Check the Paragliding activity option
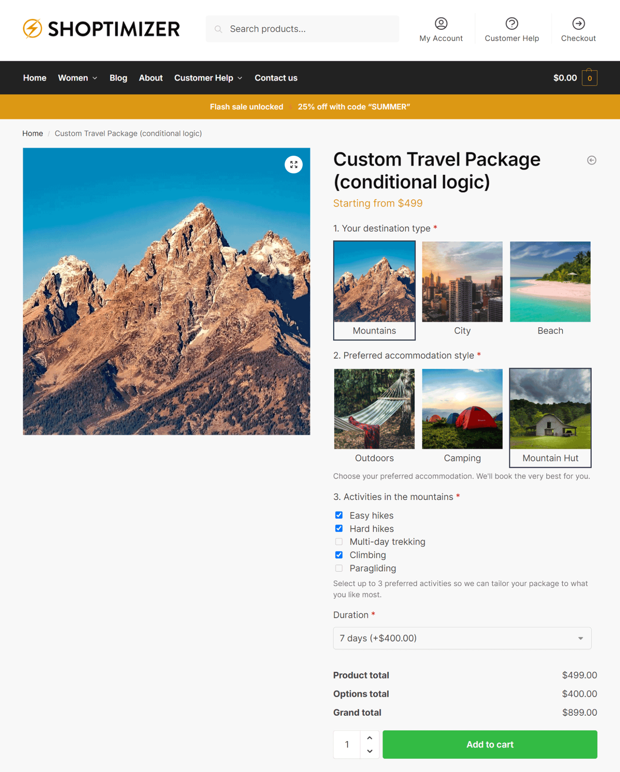 point(339,568)
